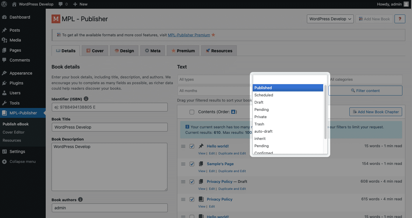Click the WordPress logo in admin bar
The height and width of the screenshot is (218, 412).
coord(4,4)
